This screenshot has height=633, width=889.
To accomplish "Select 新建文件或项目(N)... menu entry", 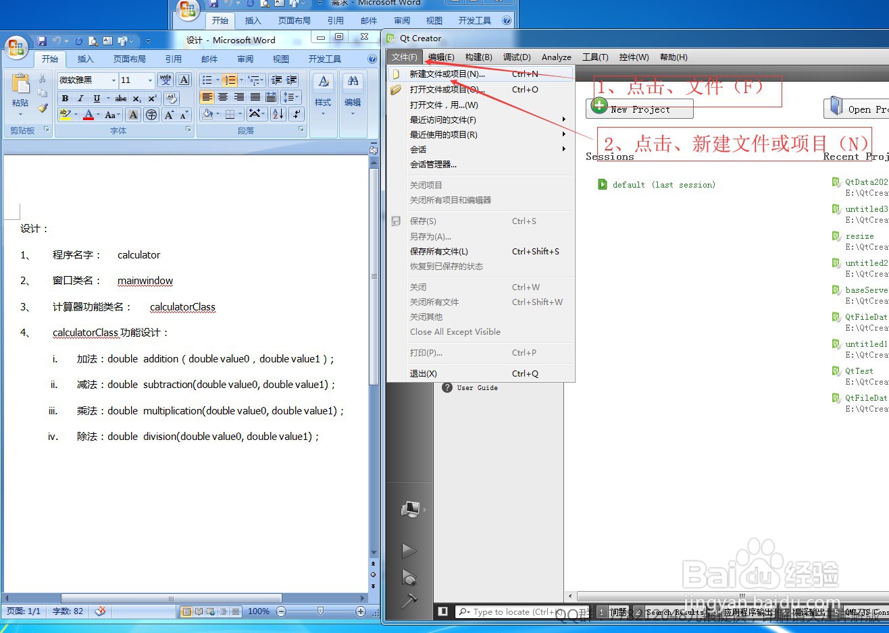I will [x=481, y=74].
